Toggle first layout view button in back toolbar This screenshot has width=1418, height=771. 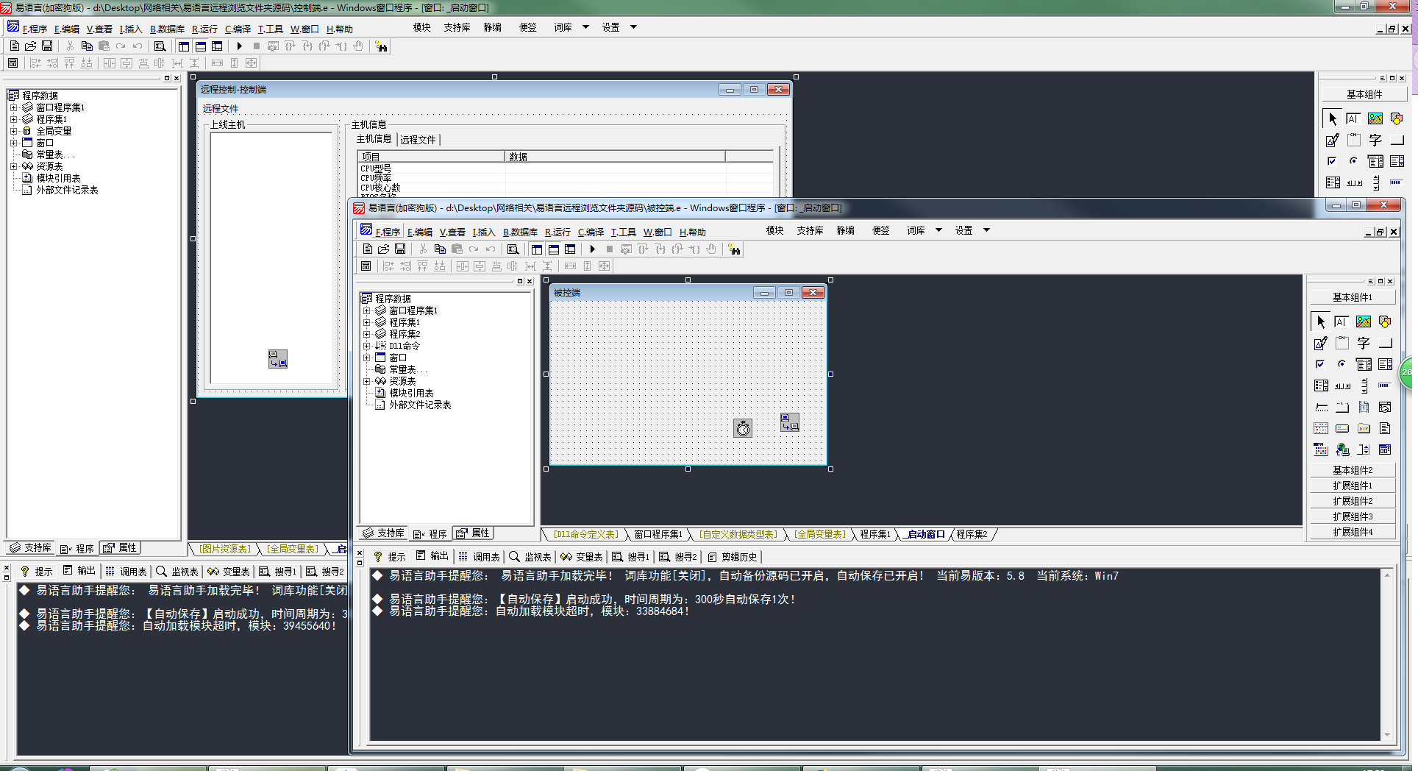coord(184,46)
